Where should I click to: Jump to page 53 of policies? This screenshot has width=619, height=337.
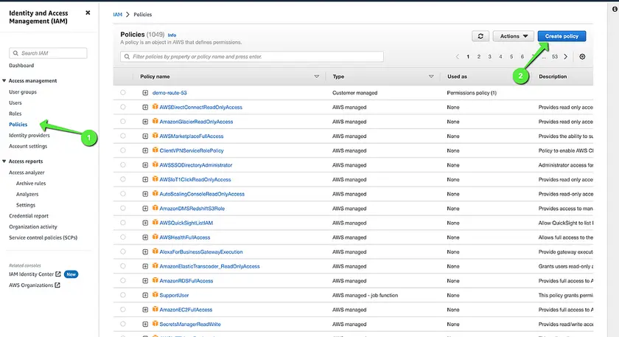[555, 57]
